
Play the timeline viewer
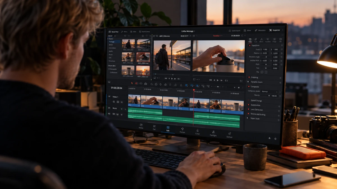(x=218, y=80)
